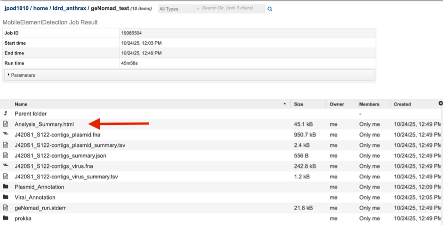Open the table settings gear icon

pos(440,103)
